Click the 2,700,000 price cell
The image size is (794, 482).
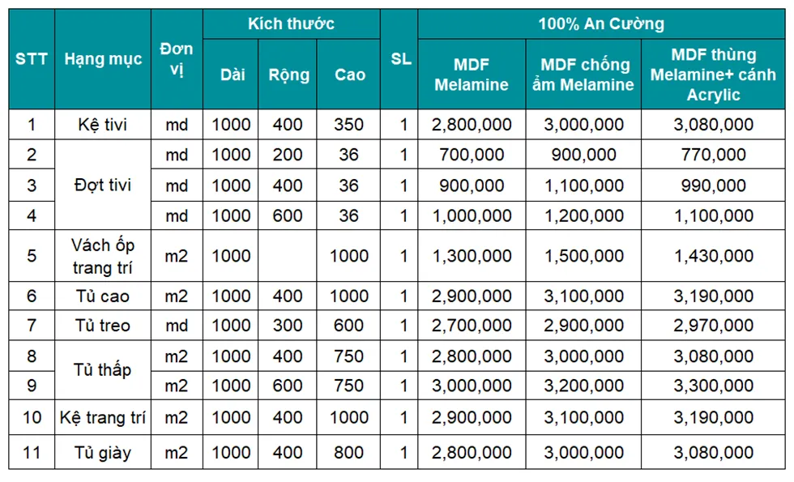click(472, 326)
